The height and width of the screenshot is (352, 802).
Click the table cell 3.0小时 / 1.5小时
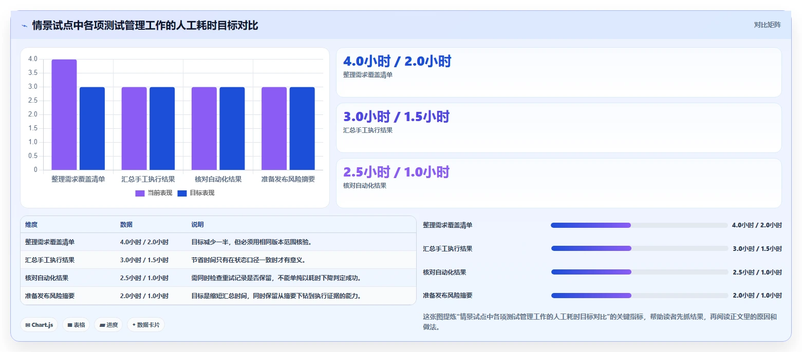144,260
